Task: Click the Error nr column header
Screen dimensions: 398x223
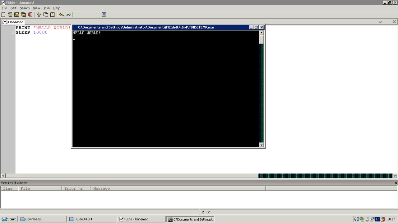Action: point(76,188)
